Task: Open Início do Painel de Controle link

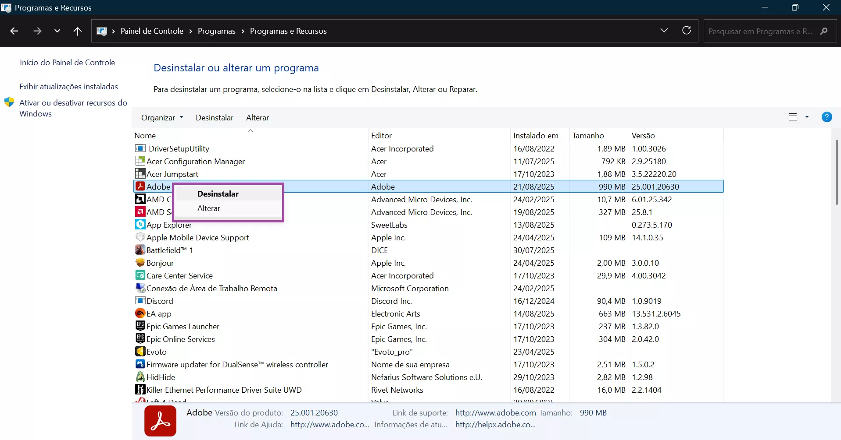Action: coord(67,63)
